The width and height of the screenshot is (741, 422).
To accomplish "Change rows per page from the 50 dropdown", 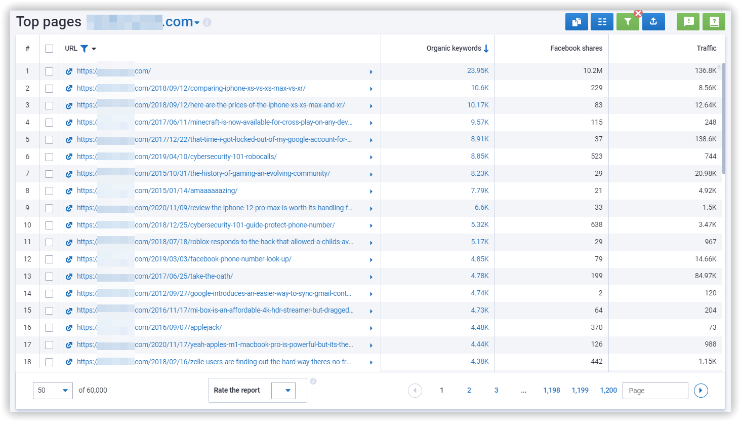I will click(53, 390).
